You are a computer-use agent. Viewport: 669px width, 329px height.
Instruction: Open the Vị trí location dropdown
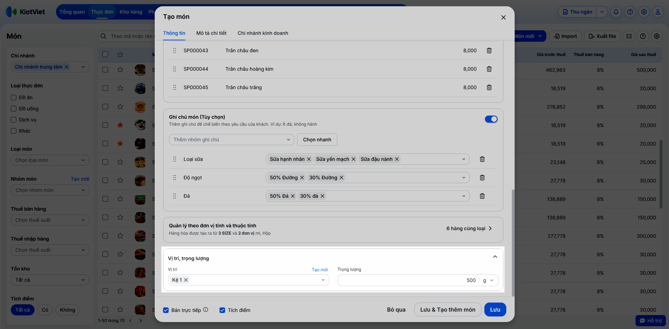pos(248,280)
